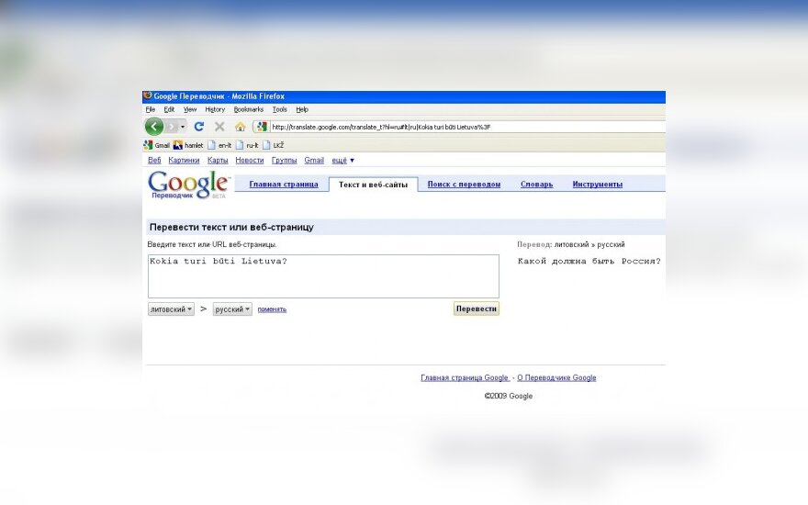Click the green Back navigation arrow
Image resolution: width=808 pixels, height=505 pixels.
[153, 127]
